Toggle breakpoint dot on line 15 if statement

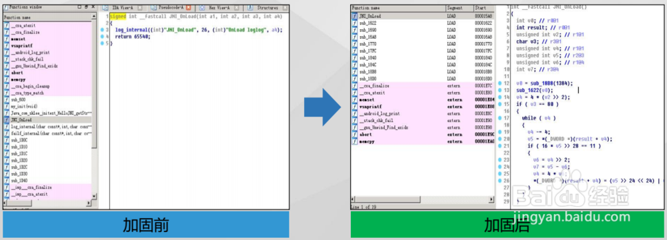pos(500,104)
